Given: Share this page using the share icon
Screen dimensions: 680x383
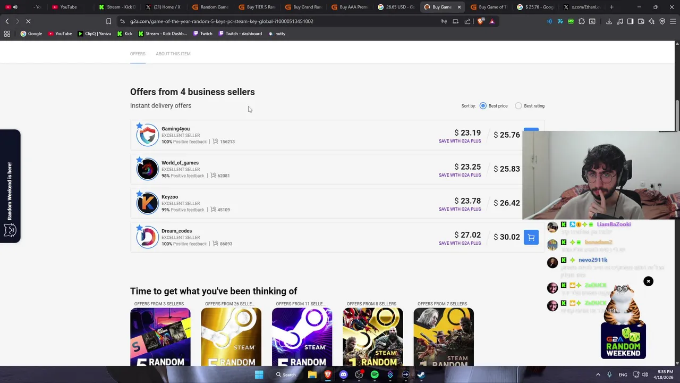Looking at the screenshot, I should coord(467,21).
